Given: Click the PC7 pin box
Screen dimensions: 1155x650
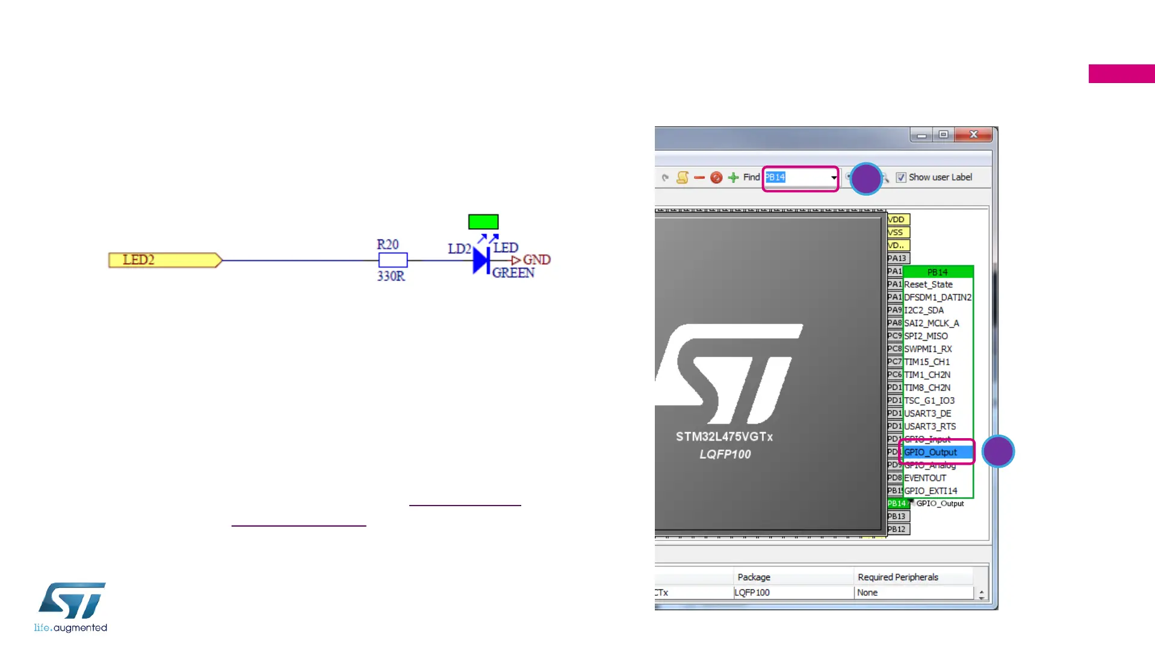Looking at the screenshot, I should (x=895, y=362).
